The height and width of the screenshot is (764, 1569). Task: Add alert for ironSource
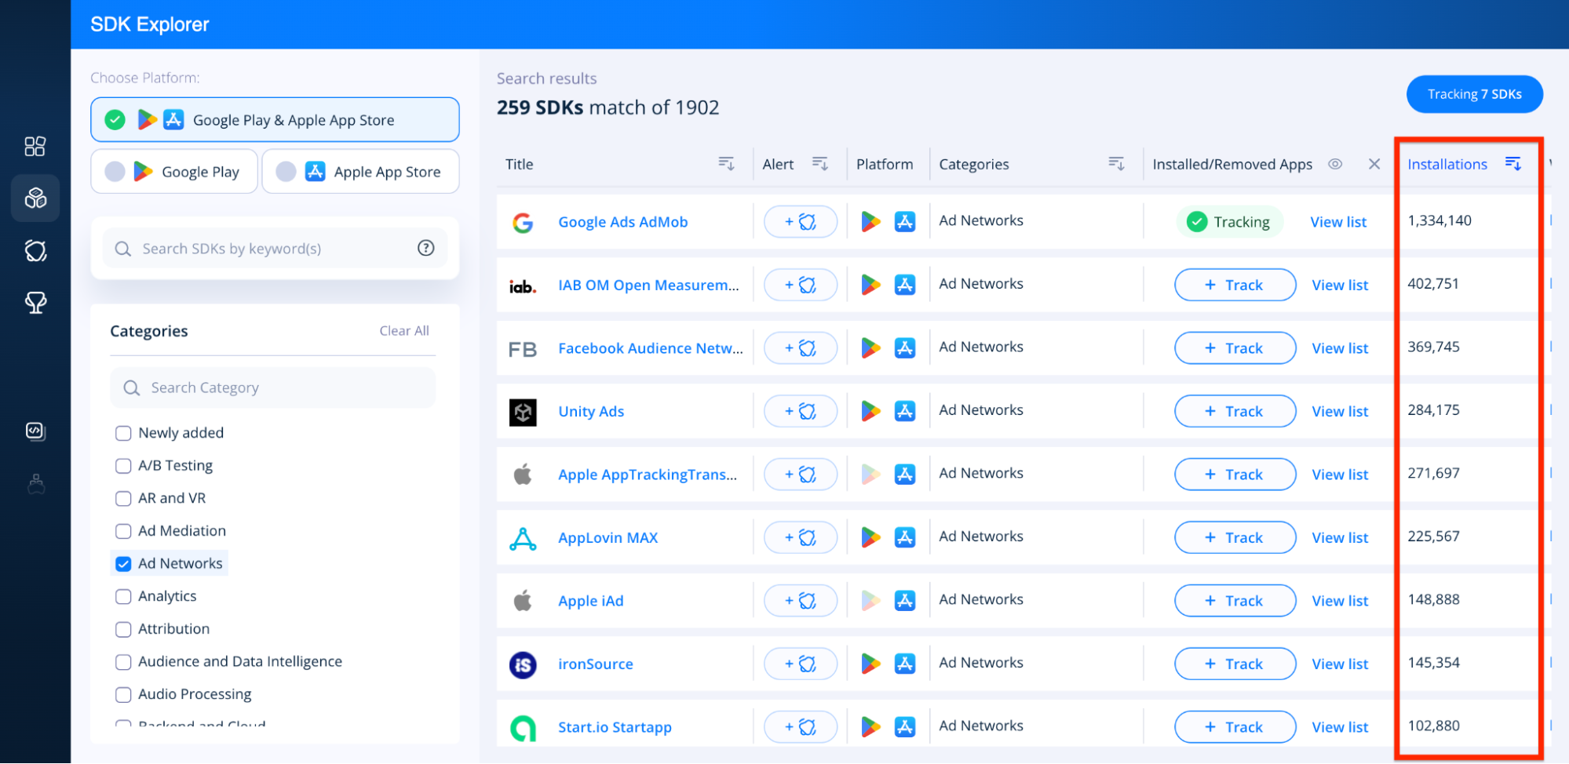click(801, 664)
